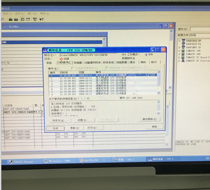Click the 另存为 button
This screenshot has width=210, height=190.
58,120
